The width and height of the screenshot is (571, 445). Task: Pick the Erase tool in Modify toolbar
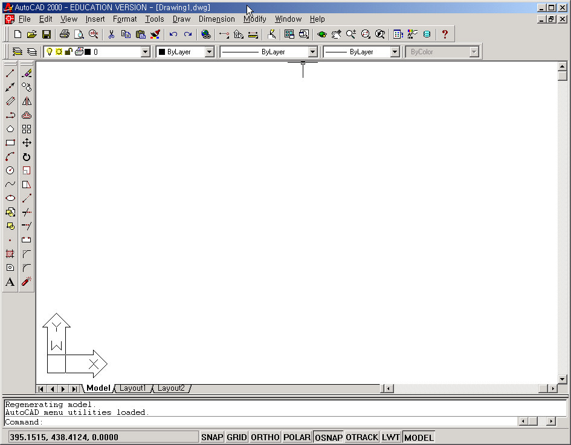point(27,74)
